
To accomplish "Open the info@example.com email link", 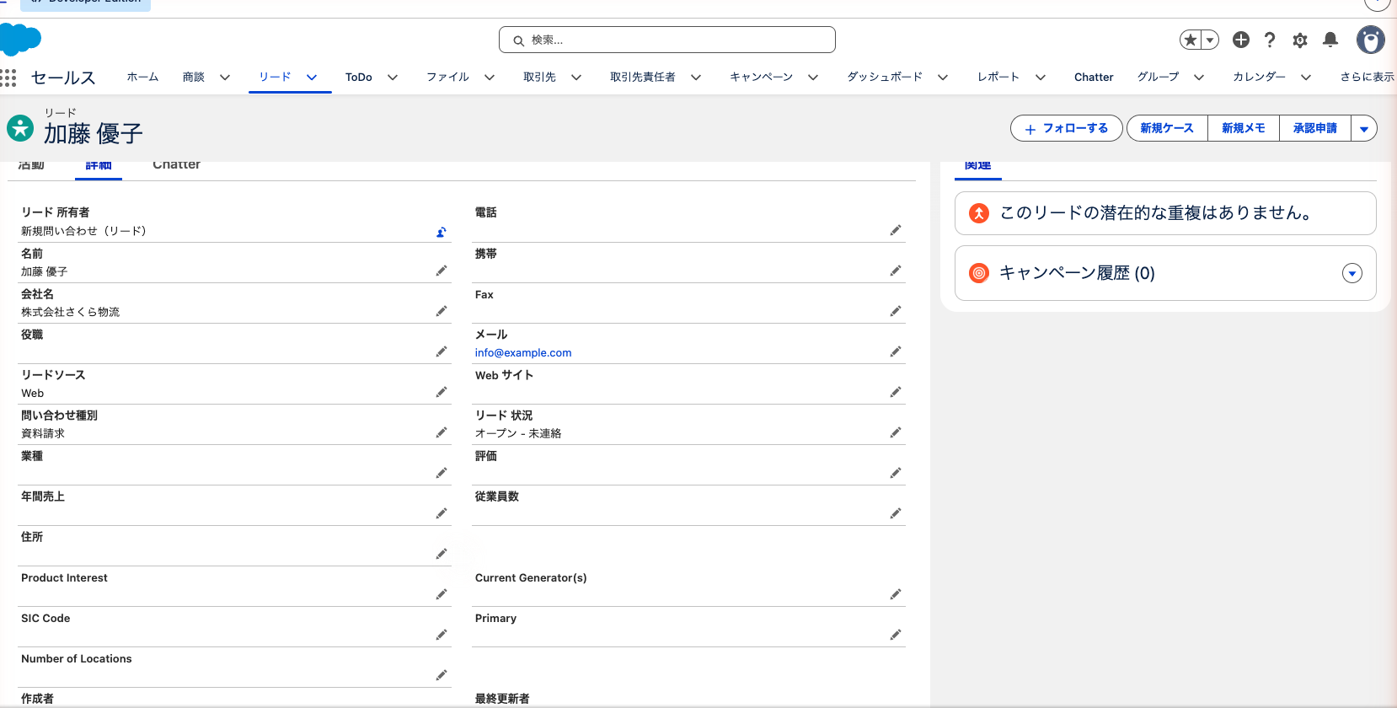I will [523, 353].
